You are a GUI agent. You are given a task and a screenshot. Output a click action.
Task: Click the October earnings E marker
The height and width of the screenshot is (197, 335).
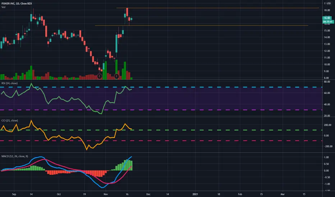click(99, 76)
